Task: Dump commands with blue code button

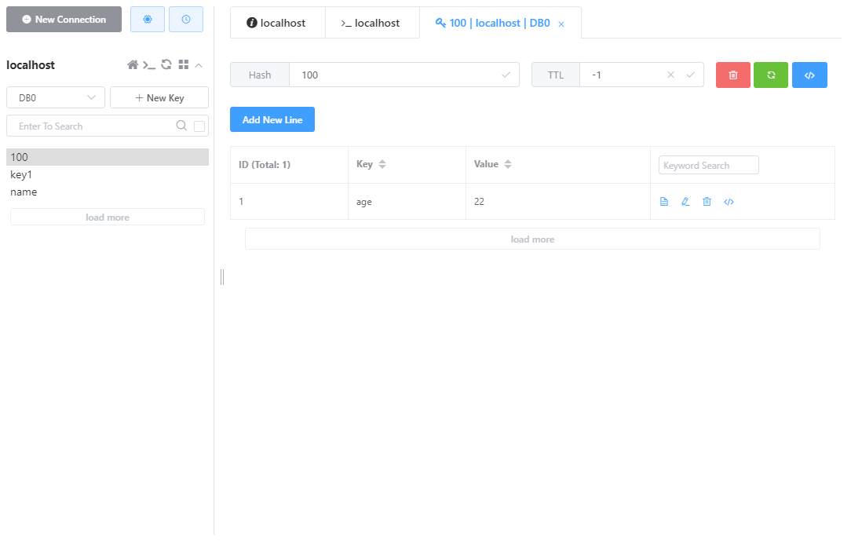Action: click(x=809, y=75)
